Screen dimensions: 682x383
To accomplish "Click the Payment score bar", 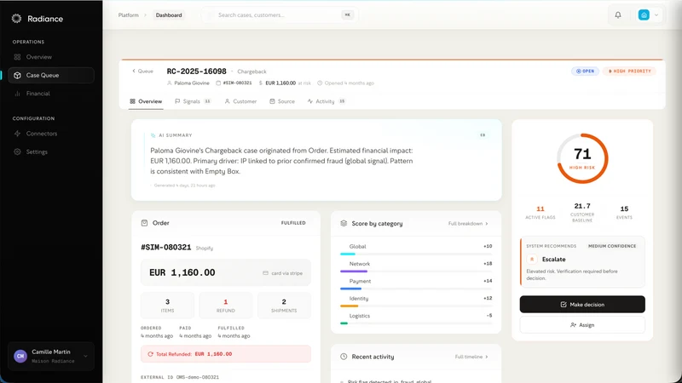I will 416,289.
